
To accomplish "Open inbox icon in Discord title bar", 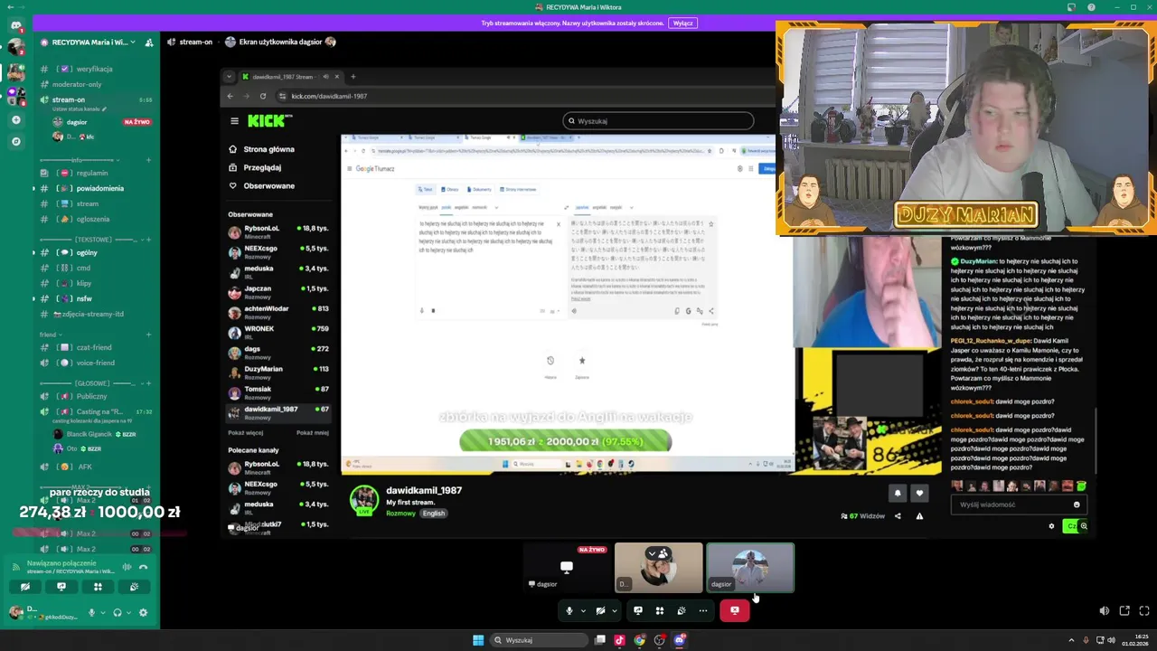I will point(1071,7).
